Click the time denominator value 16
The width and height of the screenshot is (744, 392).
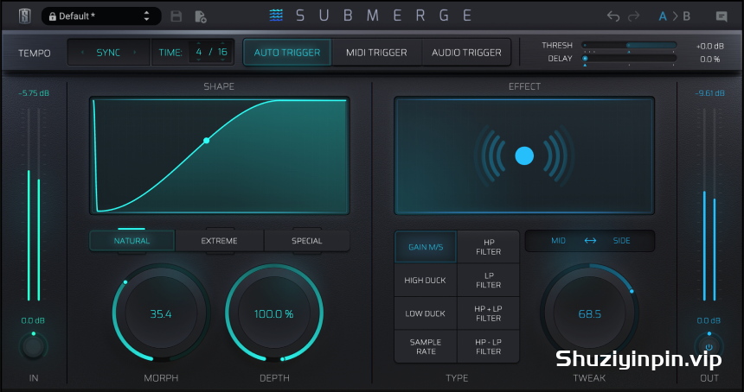(x=222, y=52)
